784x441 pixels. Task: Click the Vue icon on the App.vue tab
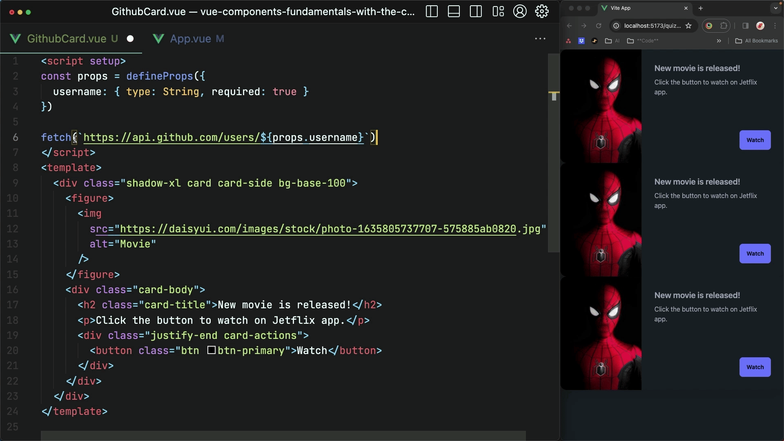click(158, 39)
